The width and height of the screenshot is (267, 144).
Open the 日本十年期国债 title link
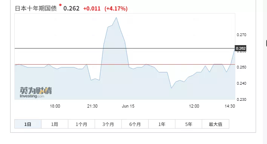click(x=36, y=8)
